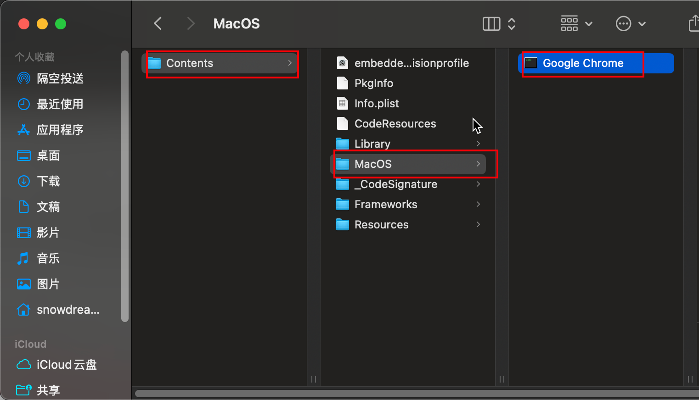Select the Contents folder
The height and width of the screenshot is (400, 699).
189,63
